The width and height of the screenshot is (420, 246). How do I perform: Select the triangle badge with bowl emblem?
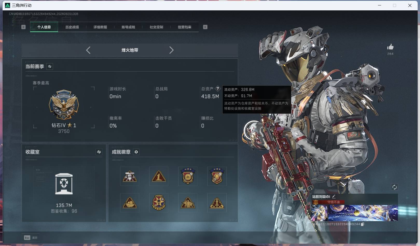tap(130, 203)
